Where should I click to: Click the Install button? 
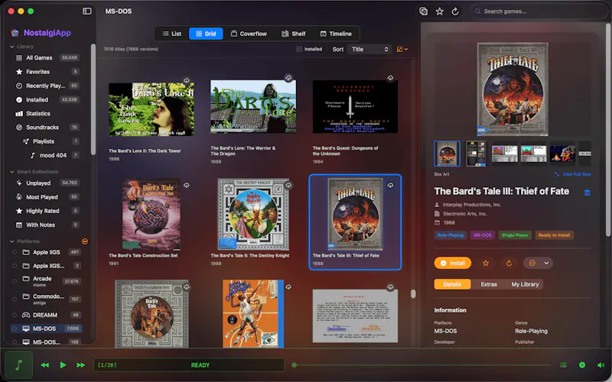453,263
